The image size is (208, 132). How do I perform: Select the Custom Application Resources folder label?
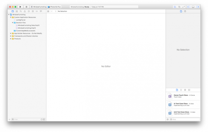tap(25, 17)
